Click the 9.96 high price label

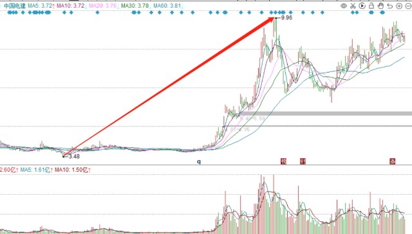click(x=286, y=17)
